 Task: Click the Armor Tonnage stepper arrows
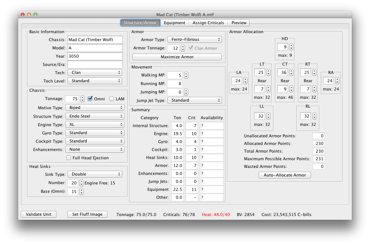coord(183,48)
